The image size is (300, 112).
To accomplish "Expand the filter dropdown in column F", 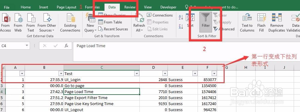I will pos(214,74).
